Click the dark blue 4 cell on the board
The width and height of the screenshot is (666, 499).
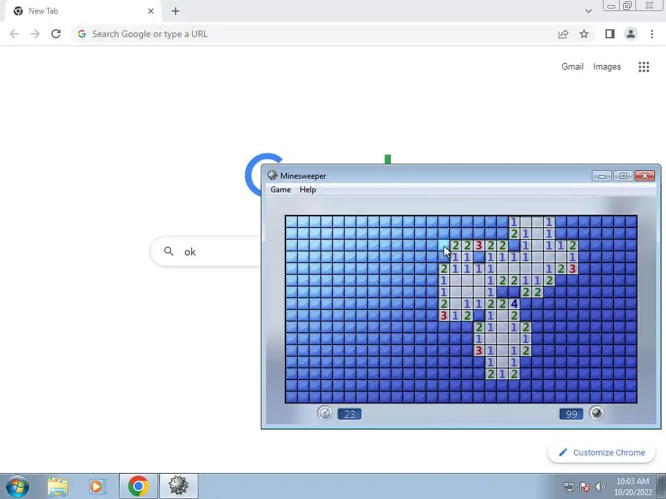click(x=514, y=304)
